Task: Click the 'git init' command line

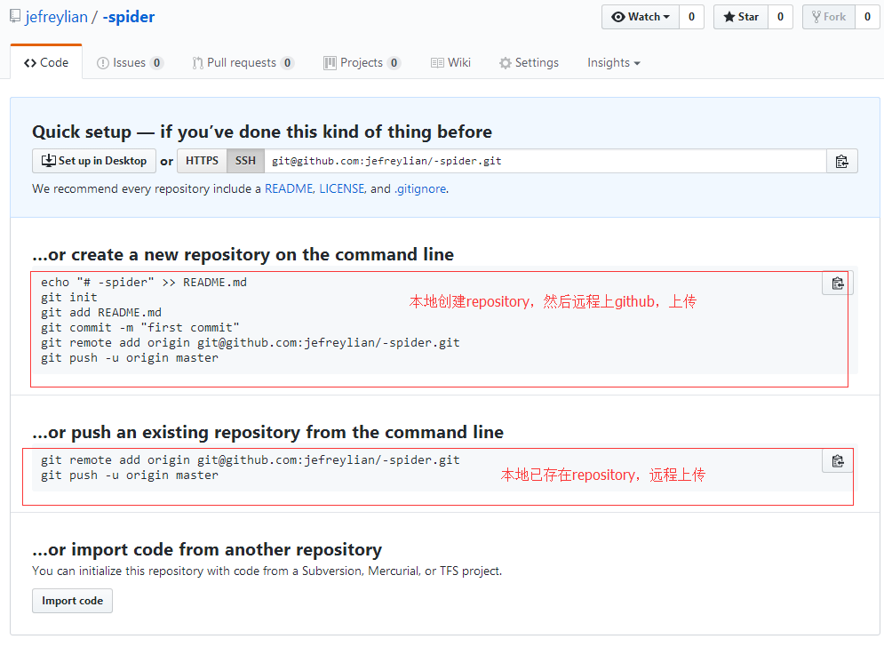Action: point(68,297)
